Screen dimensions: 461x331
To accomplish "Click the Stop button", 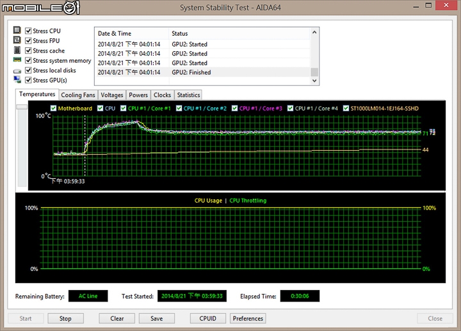I will coord(65,318).
